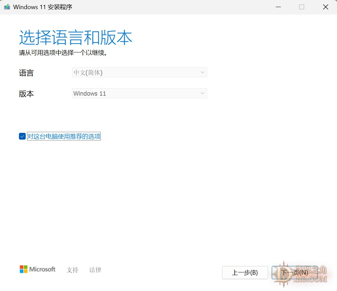Open the 法律 legal link
Viewport: 337px width, 291px height.
tap(95, 270)
